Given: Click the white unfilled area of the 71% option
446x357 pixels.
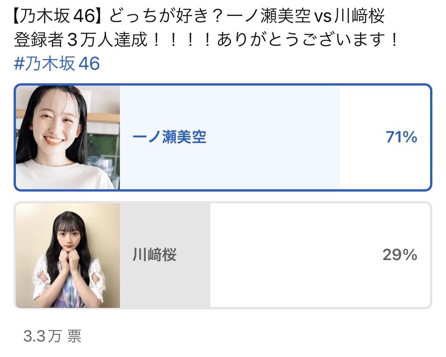Looking at the screenshot, I should [x=385, y=137].
